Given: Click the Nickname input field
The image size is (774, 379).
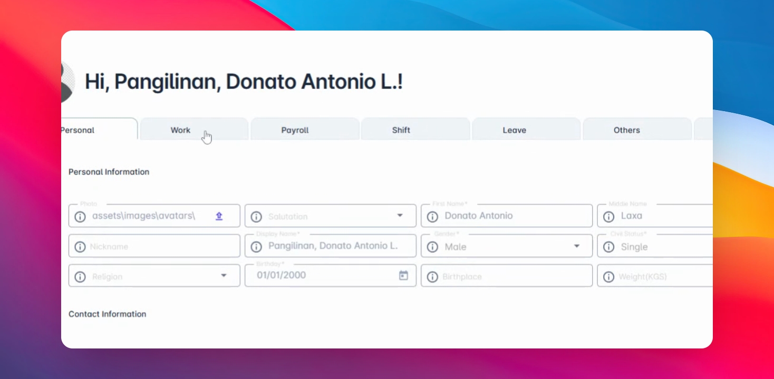Looking at the screenshot, I should (154, 246).
